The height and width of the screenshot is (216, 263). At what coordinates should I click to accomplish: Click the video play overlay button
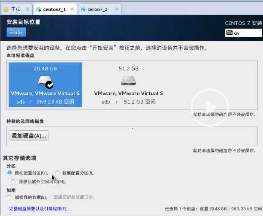coord(210,107)
